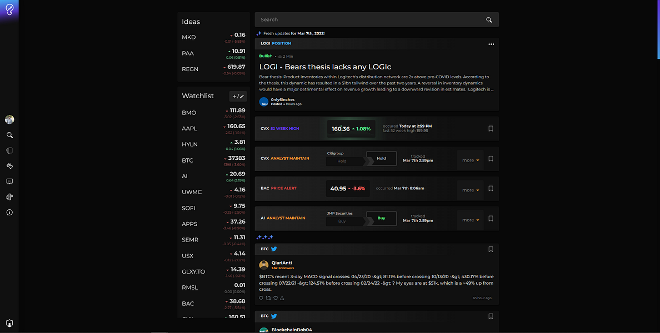This screenshot has height=333, width=660.
Task: Click the Watchlist add/edit button
Action: (238, 96)
